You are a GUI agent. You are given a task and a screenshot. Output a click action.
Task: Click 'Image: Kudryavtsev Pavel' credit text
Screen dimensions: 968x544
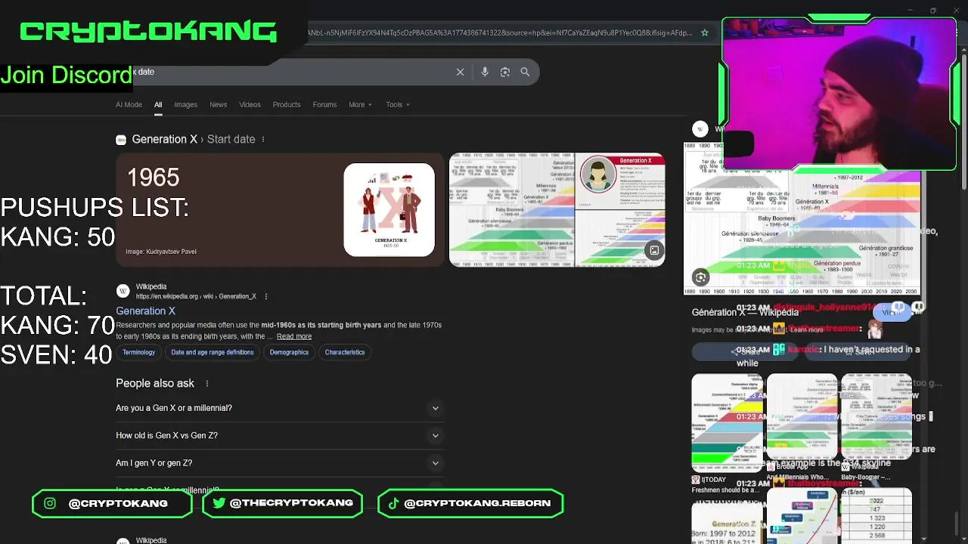[x=161, y=252]
